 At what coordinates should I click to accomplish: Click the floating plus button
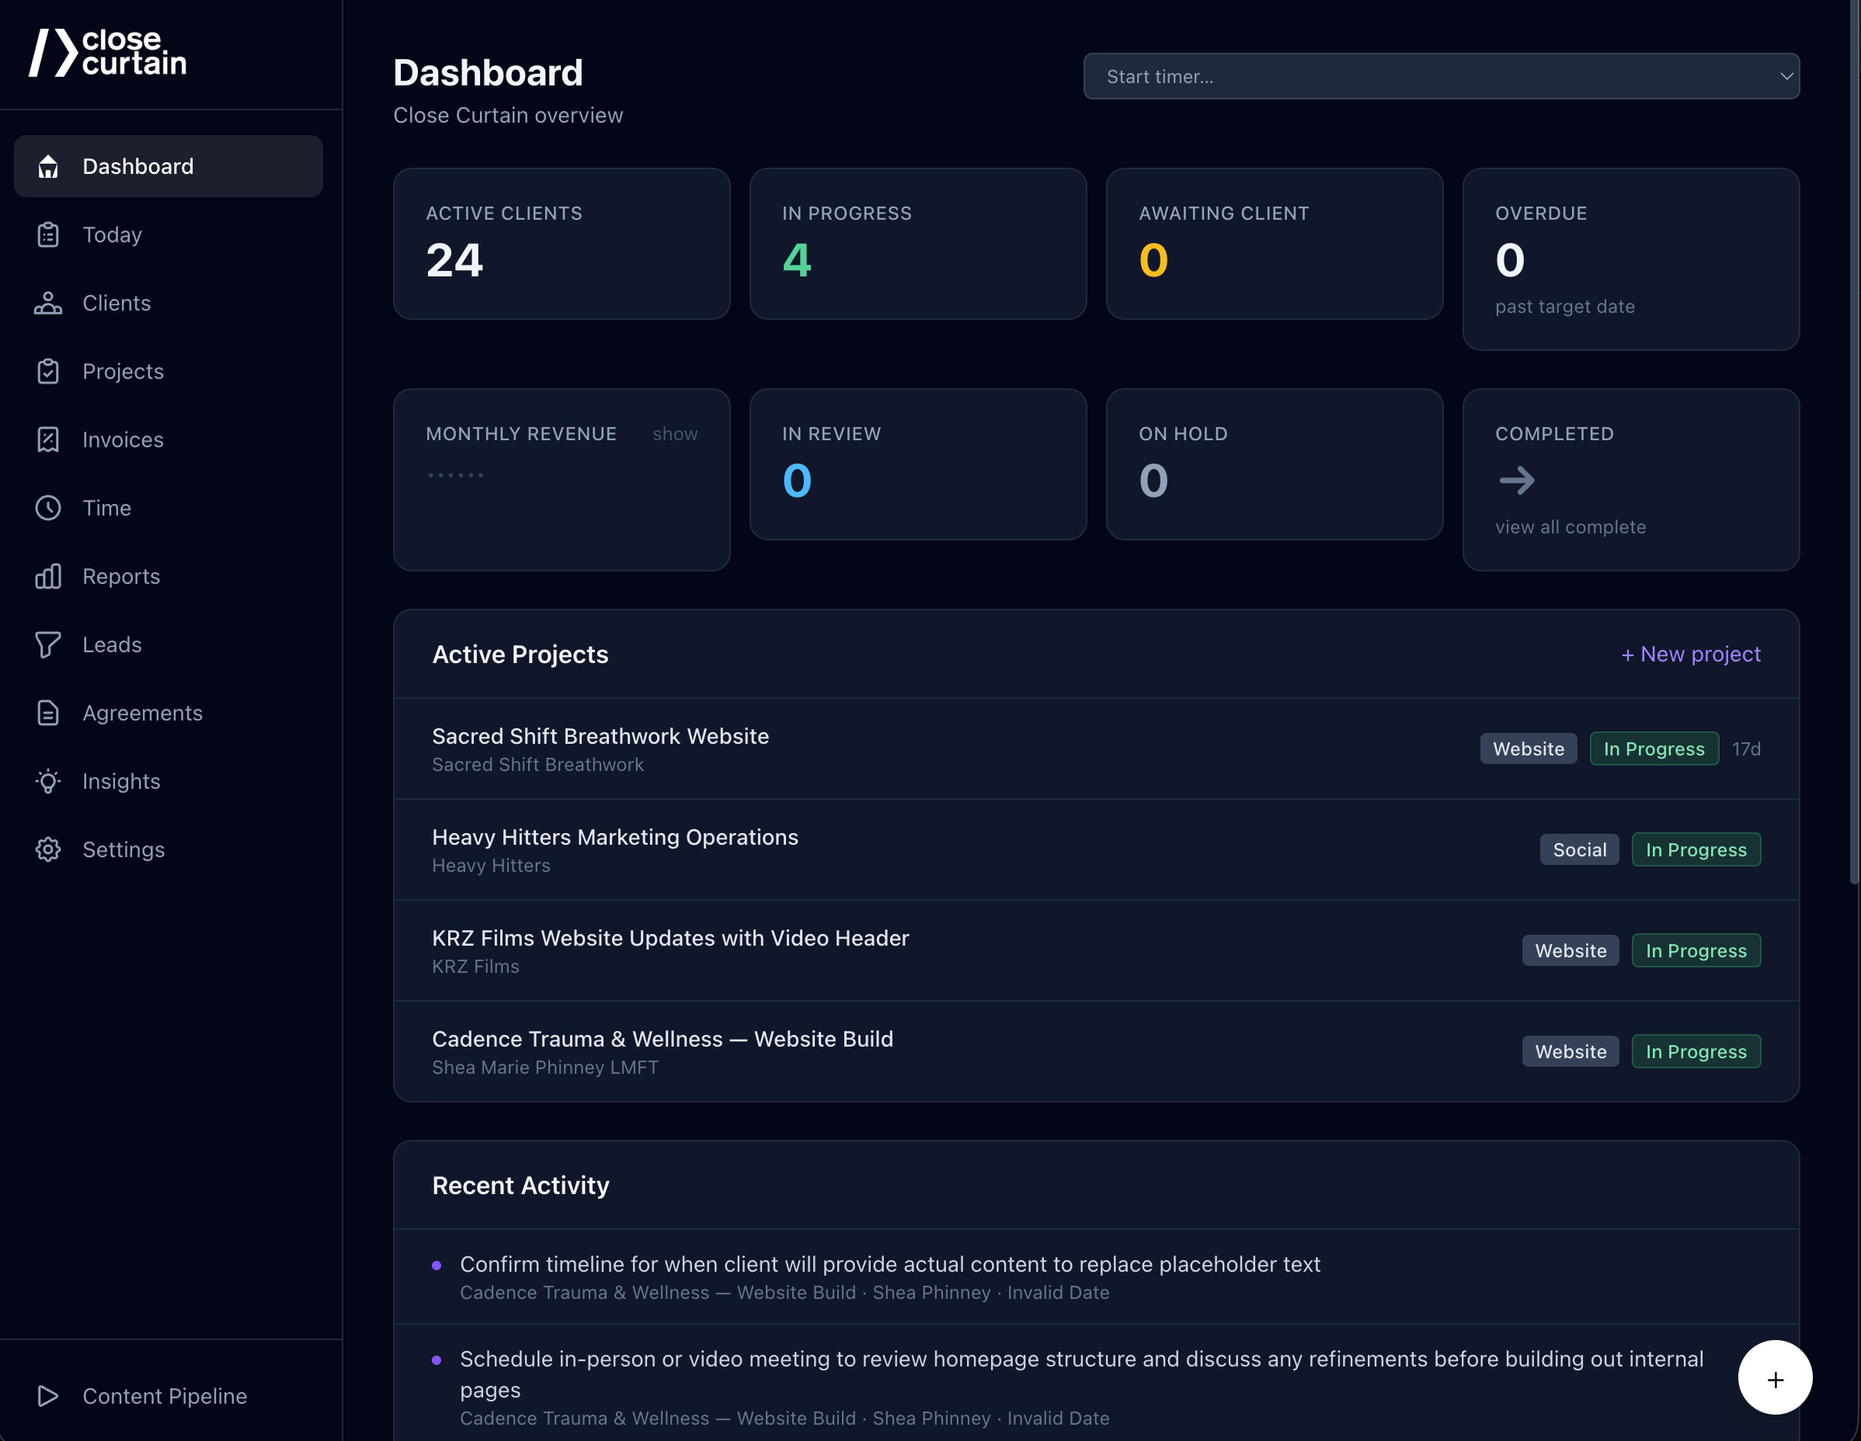coord(1775,1378)
